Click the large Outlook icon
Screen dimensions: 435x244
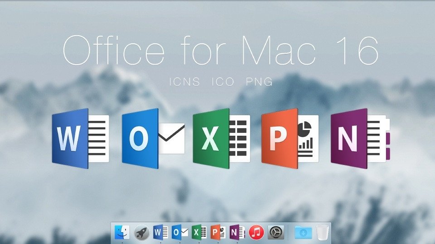153,139
